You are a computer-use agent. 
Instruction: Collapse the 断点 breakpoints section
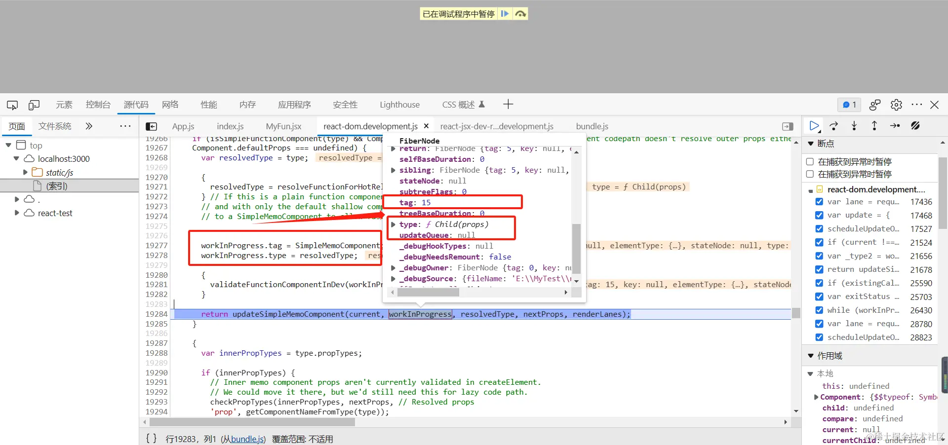tap(810, 144)
